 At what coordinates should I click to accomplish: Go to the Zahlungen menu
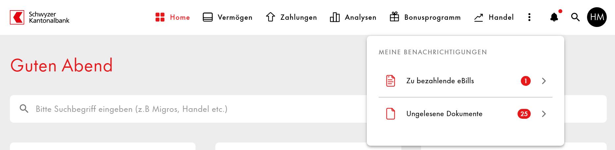pyautogui.click(x=291, y=17)
